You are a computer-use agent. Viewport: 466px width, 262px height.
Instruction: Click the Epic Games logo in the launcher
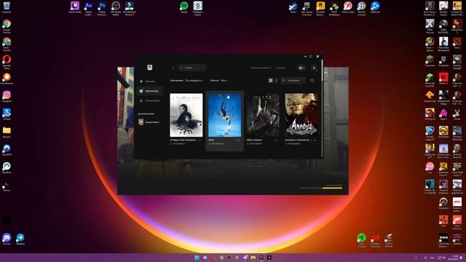pyautogui.click(x=150, y=68)
